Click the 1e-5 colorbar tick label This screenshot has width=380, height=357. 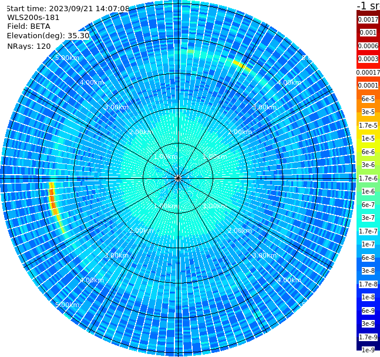coord(368,138)
